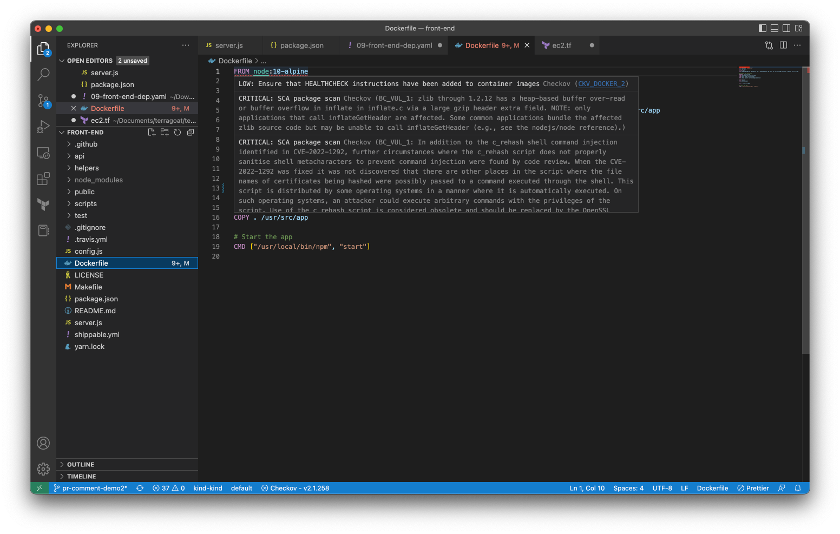Viewport: 840px width, 534px height.
Task: Toggle the secondary side bar layout button
Action: (x=786, y=28)
